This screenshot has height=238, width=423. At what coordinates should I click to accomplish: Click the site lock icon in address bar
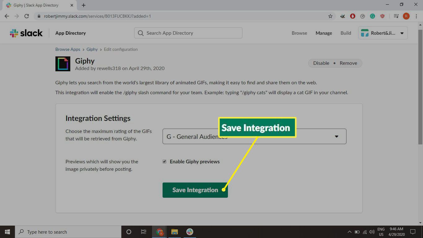click(x=39, y=16)
